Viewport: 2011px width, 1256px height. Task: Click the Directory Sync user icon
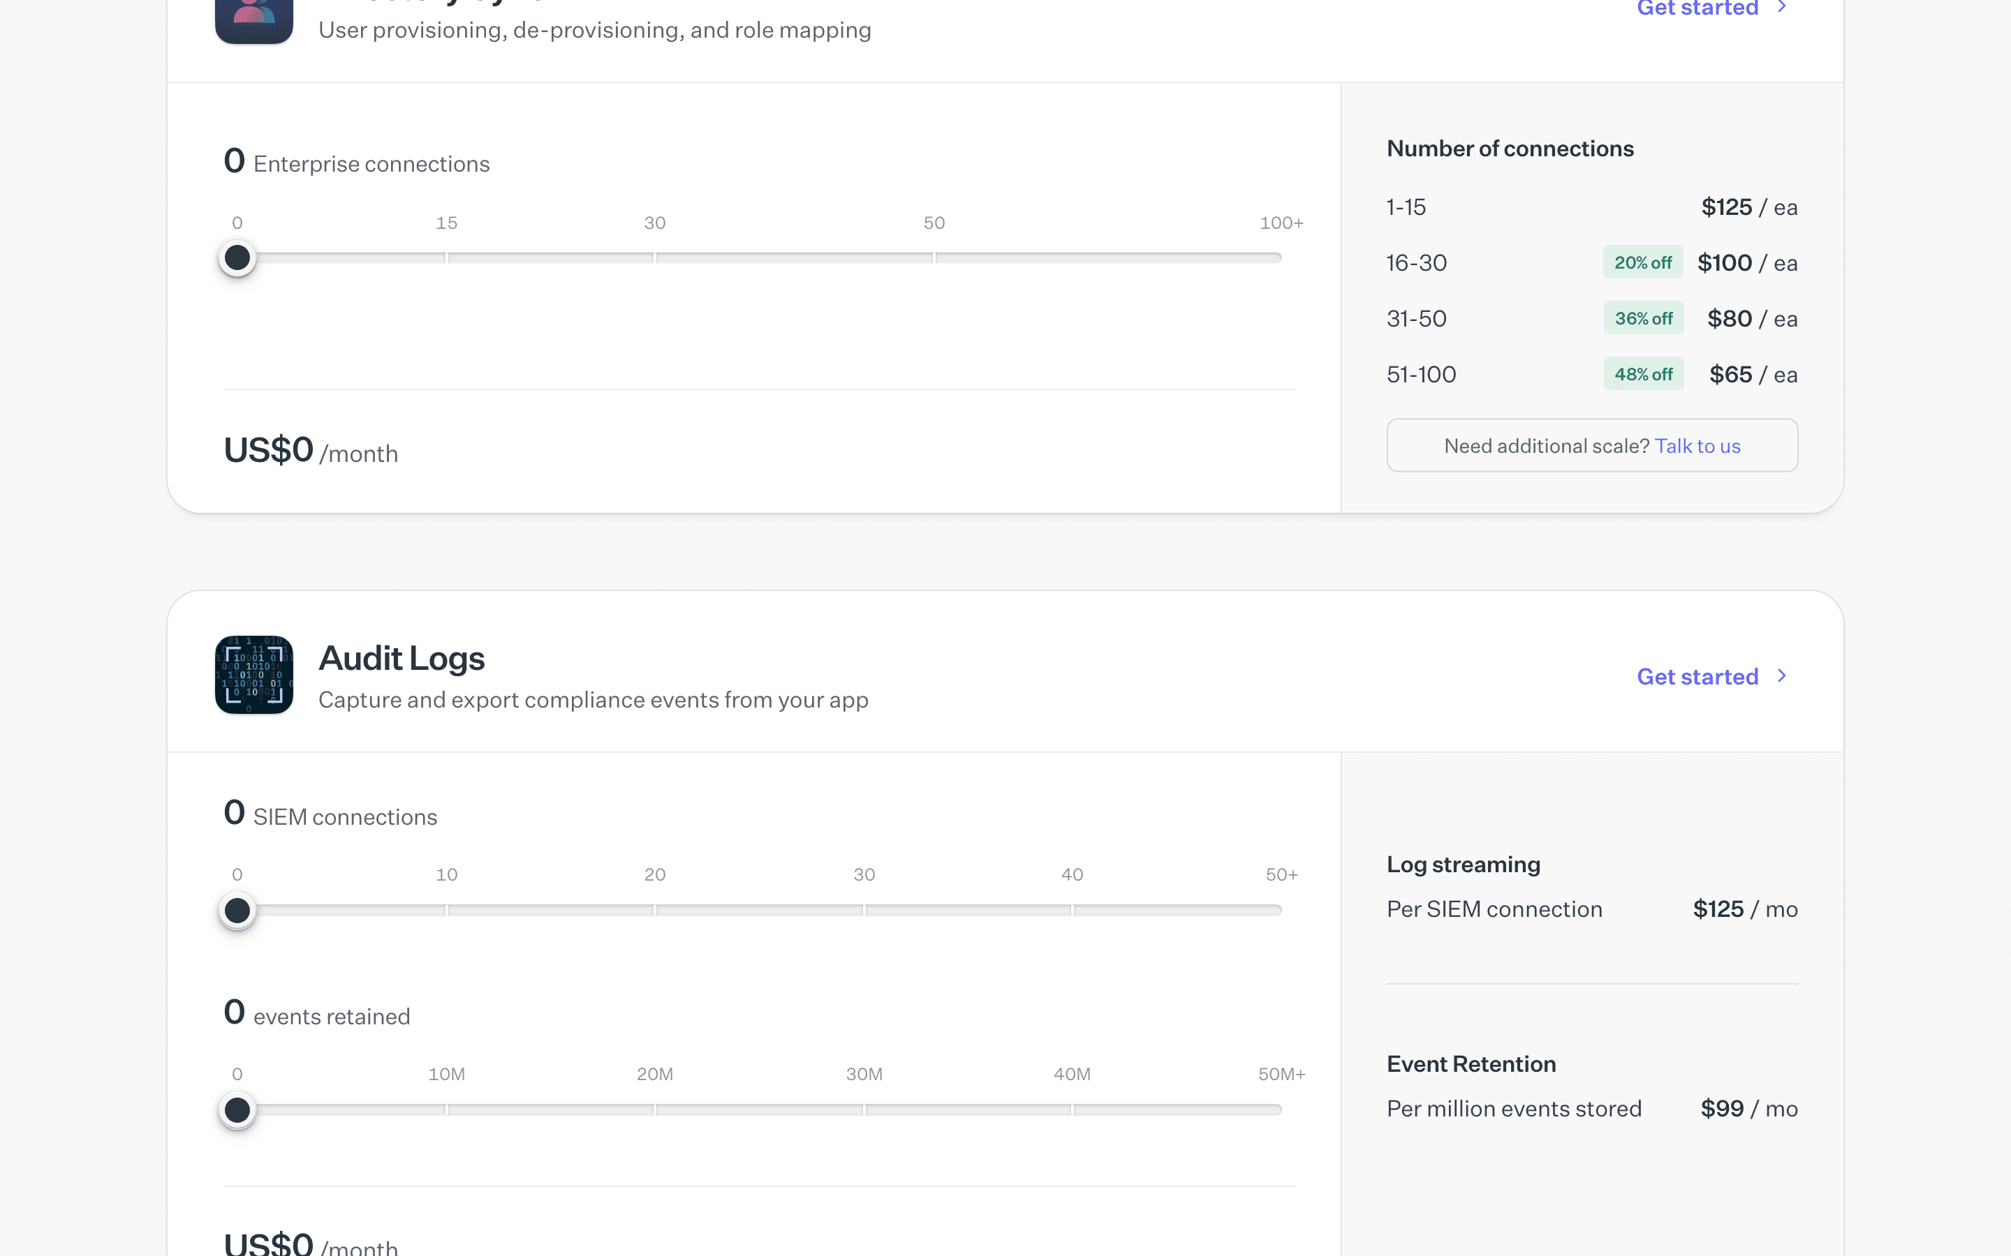click(253, 21)
